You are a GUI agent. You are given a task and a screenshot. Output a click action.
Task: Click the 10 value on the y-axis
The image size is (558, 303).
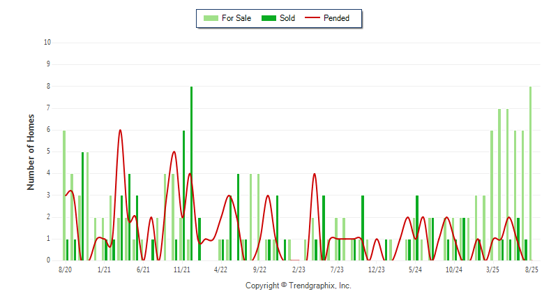coord(47,43)
